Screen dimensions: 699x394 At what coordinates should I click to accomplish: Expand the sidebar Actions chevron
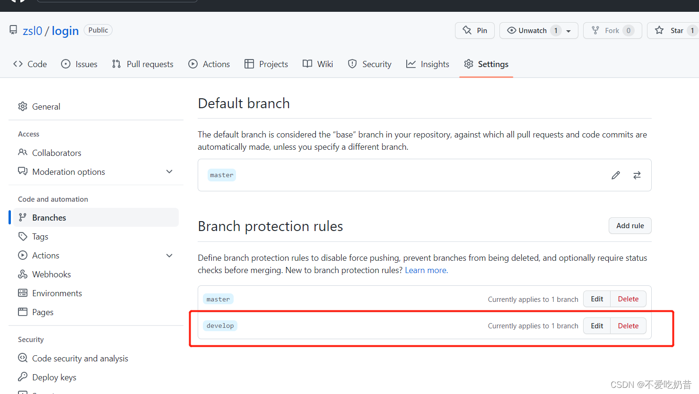point(169,256)
